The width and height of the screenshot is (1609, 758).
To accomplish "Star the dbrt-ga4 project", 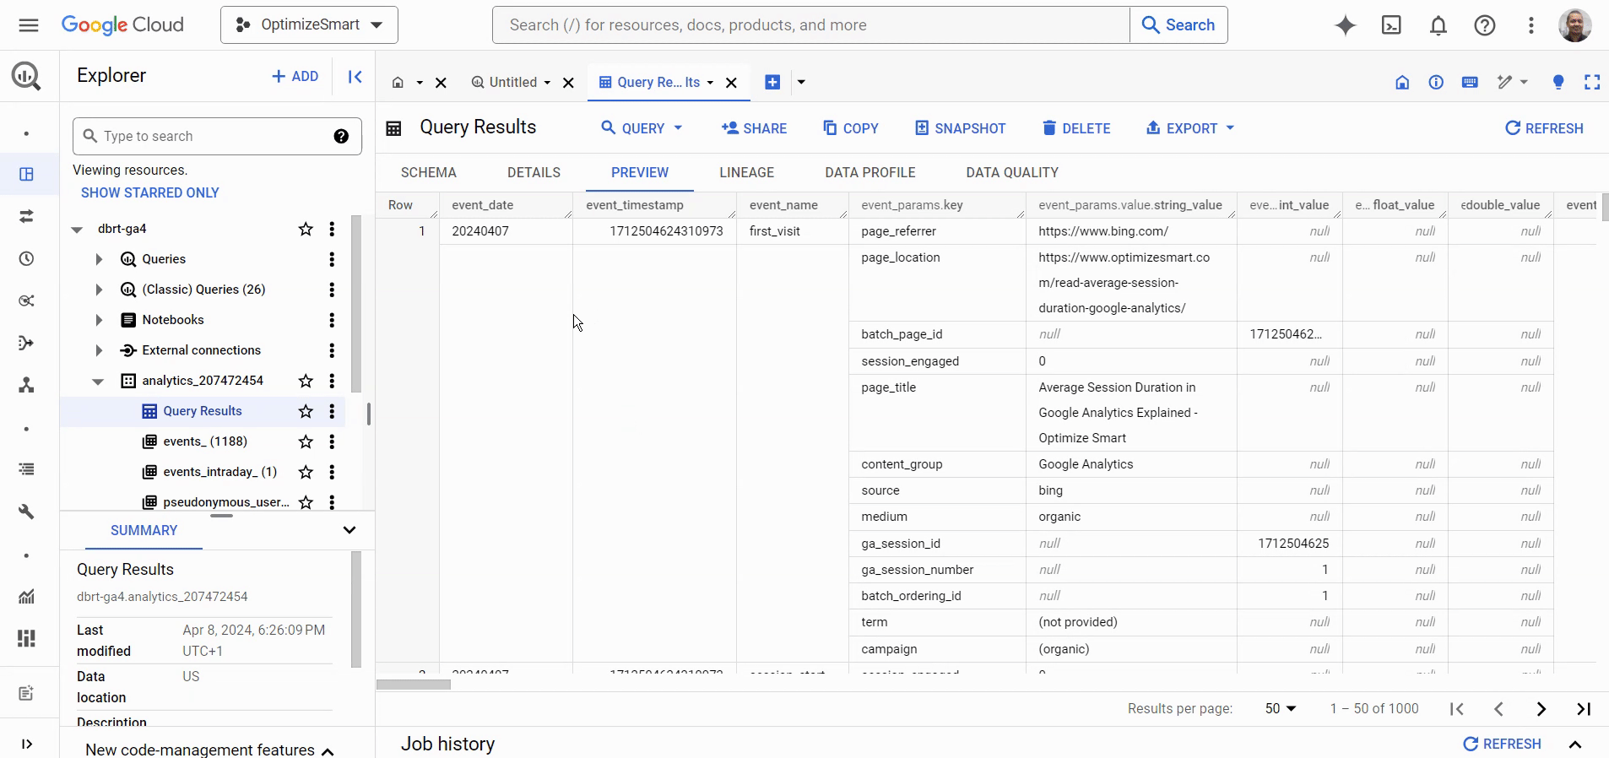I will click(x=306, y=229).
